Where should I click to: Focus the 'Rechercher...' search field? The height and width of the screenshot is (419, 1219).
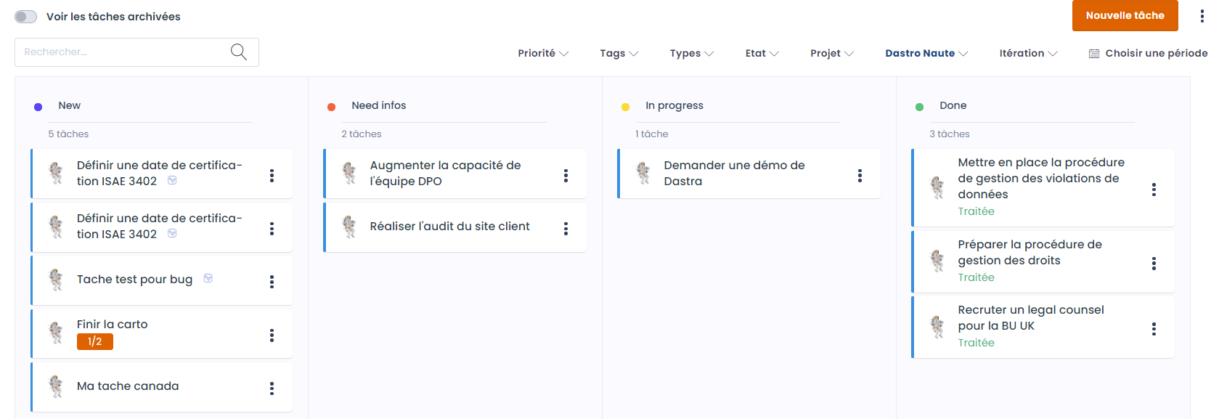pos(120,52)
